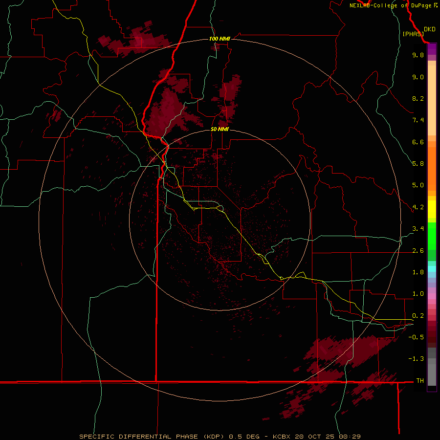Screen dimensions: 440x440
Task: Click the 0.2 scale value
Action: click(418, 316)
